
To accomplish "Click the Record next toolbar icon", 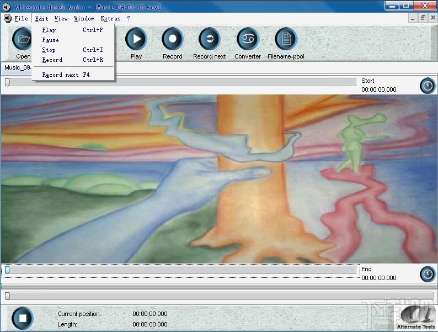I will tap(209, 39).
